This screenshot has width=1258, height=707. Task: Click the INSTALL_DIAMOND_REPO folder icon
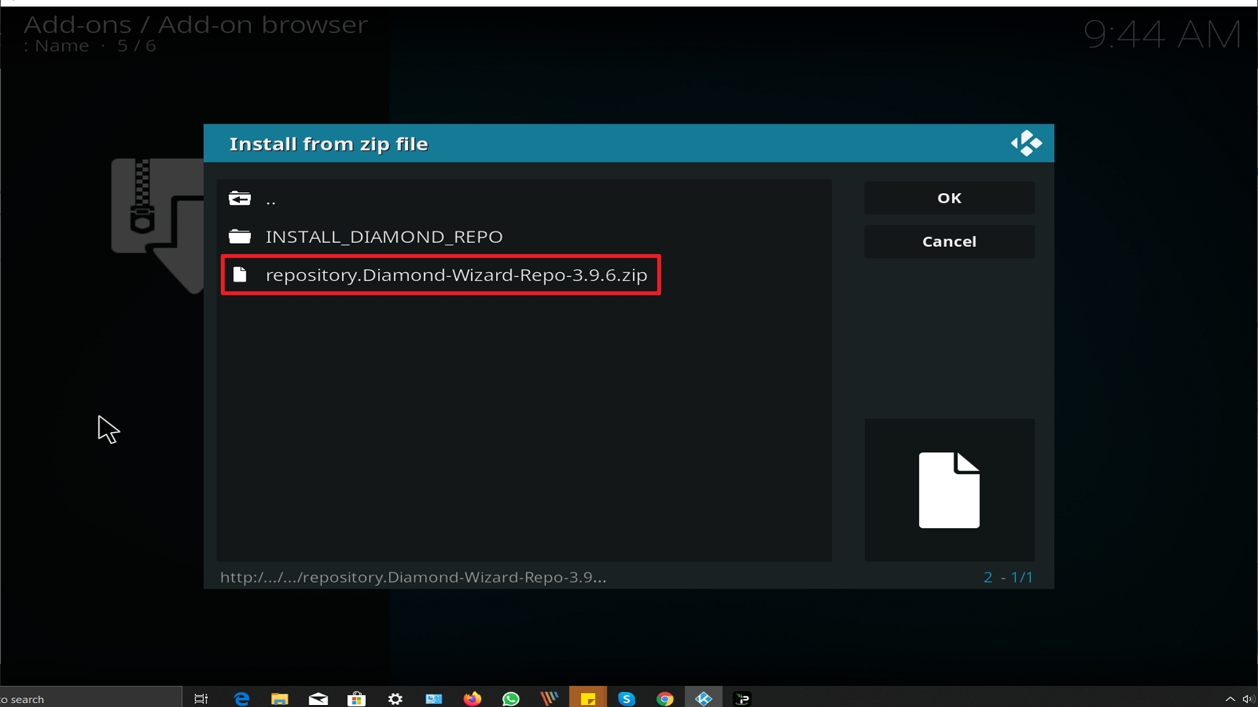[240, 236]
